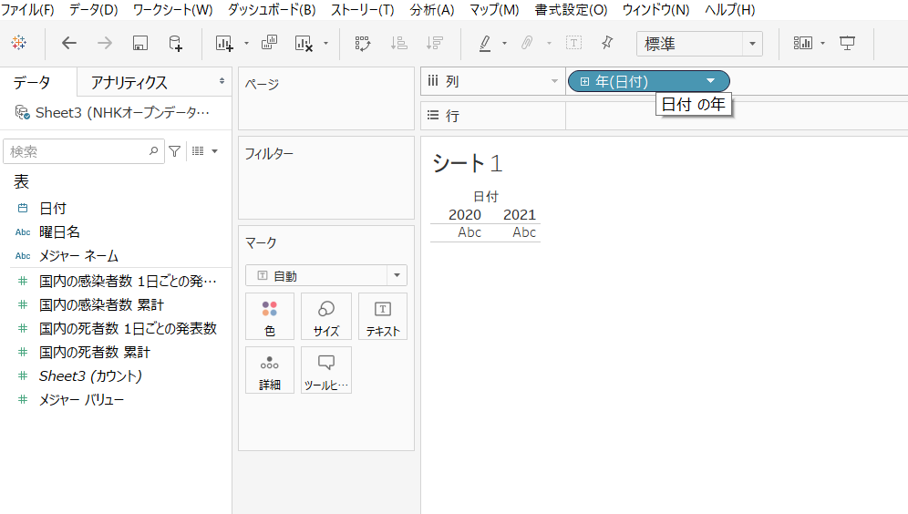The width and height of the screenshot is (908, 514).
Task: Click the duplicate sheet icon
Action: (269, 43)
